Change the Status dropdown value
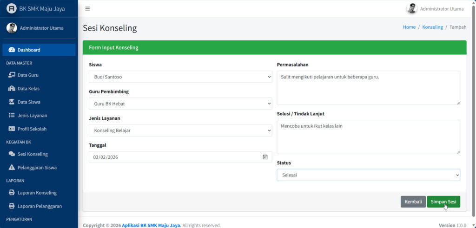Screen dimensions: 476x228 368,175
